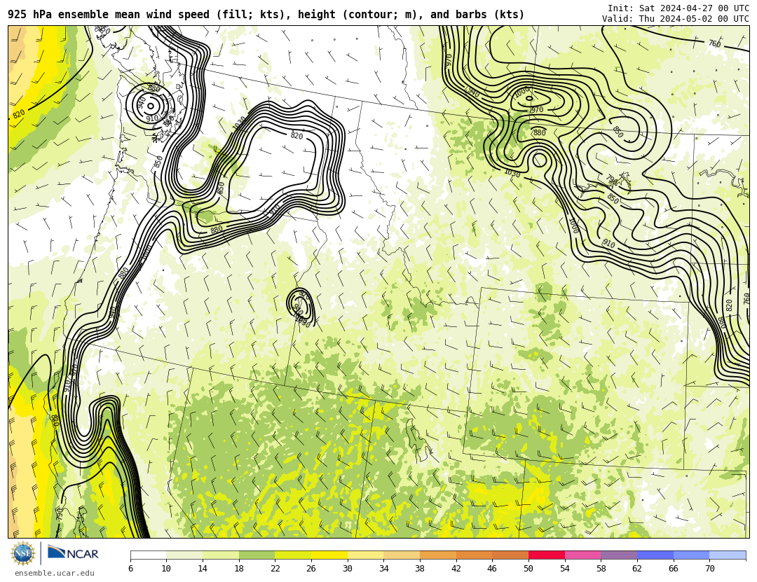Pick the 14–18 kts light green swatch
The height and width of the screenshot is (582, 757).
pos(221,555)
